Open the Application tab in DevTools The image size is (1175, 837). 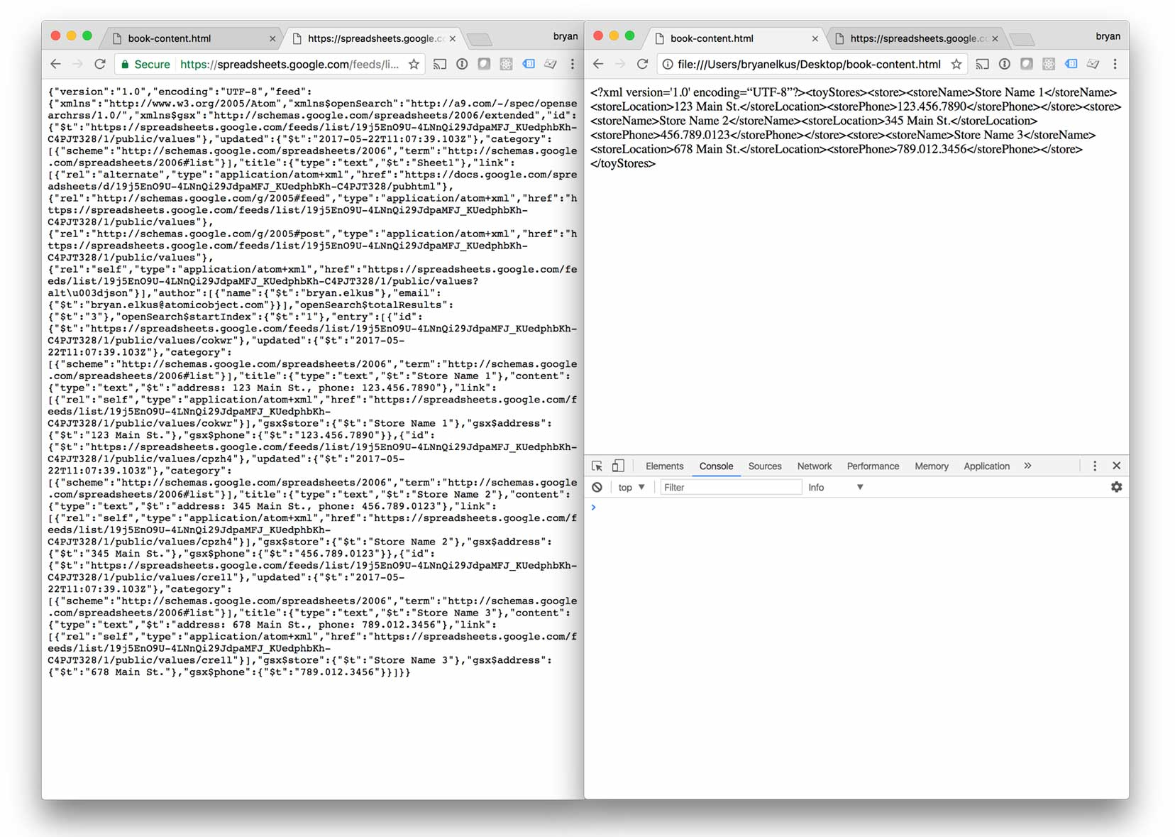pyautogui.click(x=986, y=466)
